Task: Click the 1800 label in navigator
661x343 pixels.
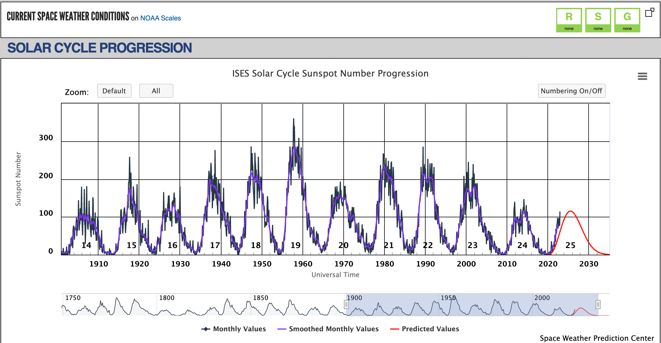Action: 167,298
